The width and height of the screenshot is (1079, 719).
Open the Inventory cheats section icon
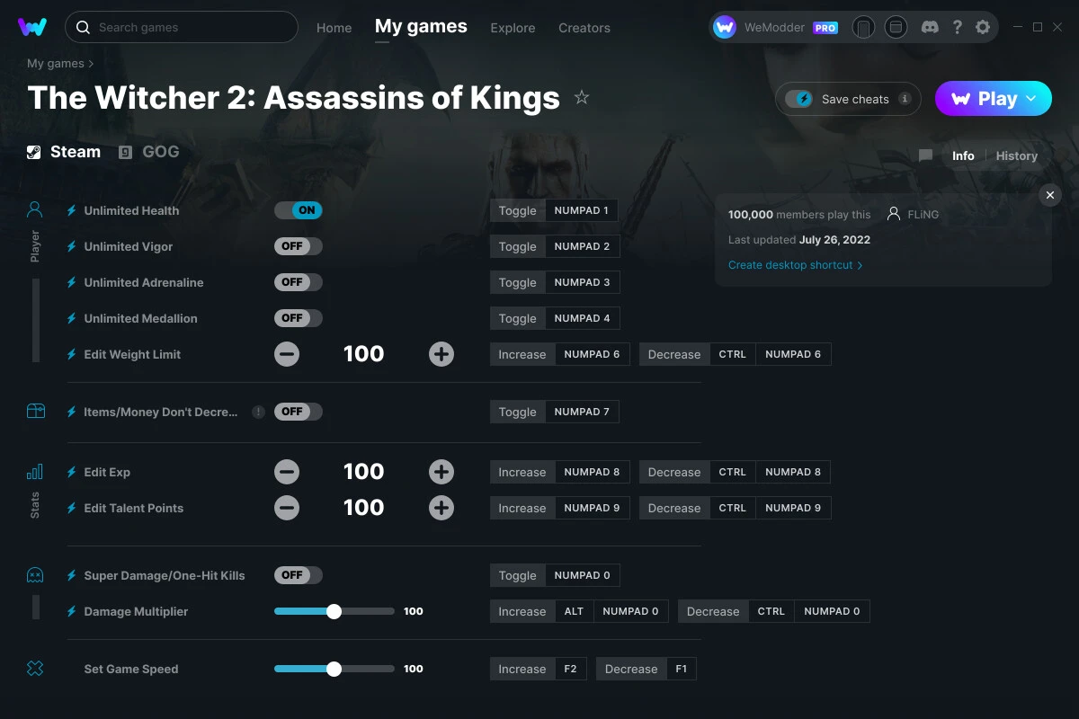click(34, 410)
